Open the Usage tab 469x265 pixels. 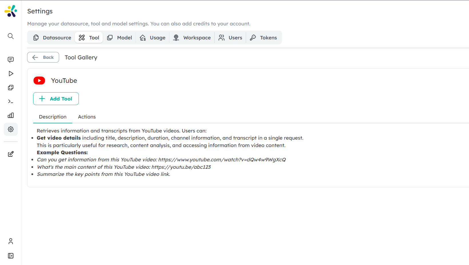tap(153, 38)
